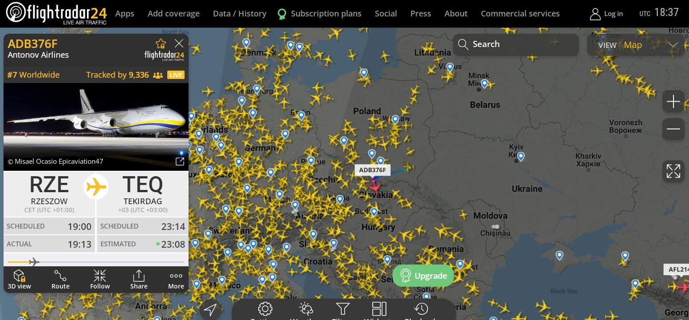Open the Data / History menu
This screenshot has width=689, height=320.
[240, 14]
